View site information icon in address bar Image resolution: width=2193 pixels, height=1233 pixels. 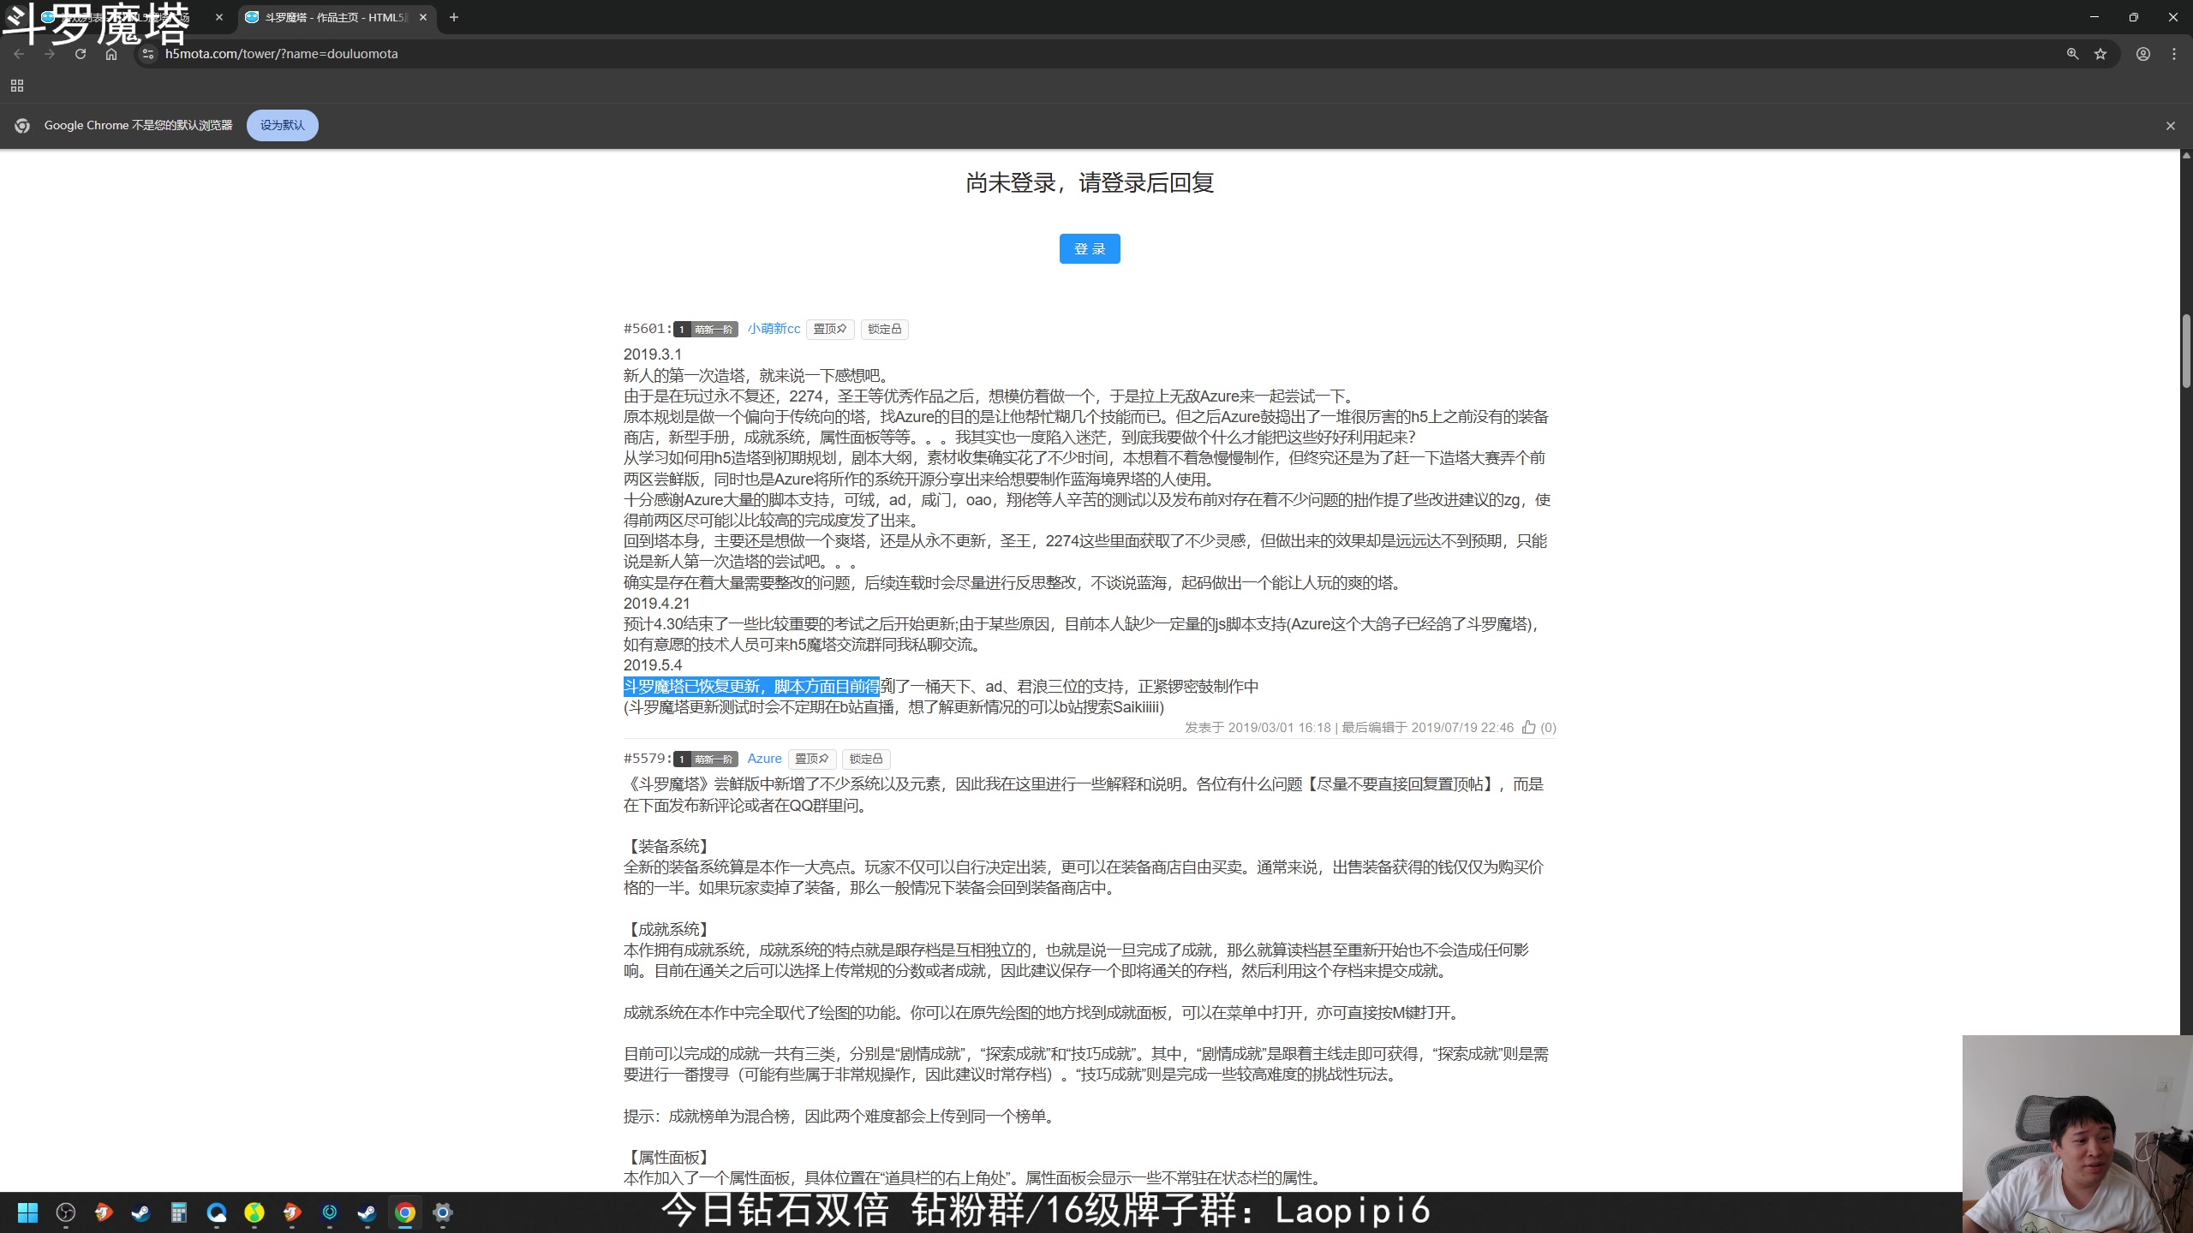point(148,54)
